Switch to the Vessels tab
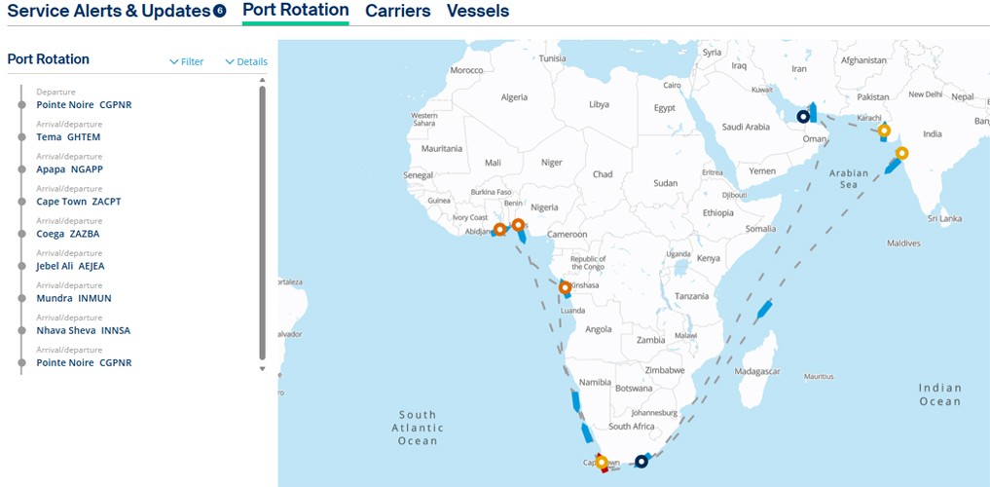The image size is (990, 487). [477, 11]
